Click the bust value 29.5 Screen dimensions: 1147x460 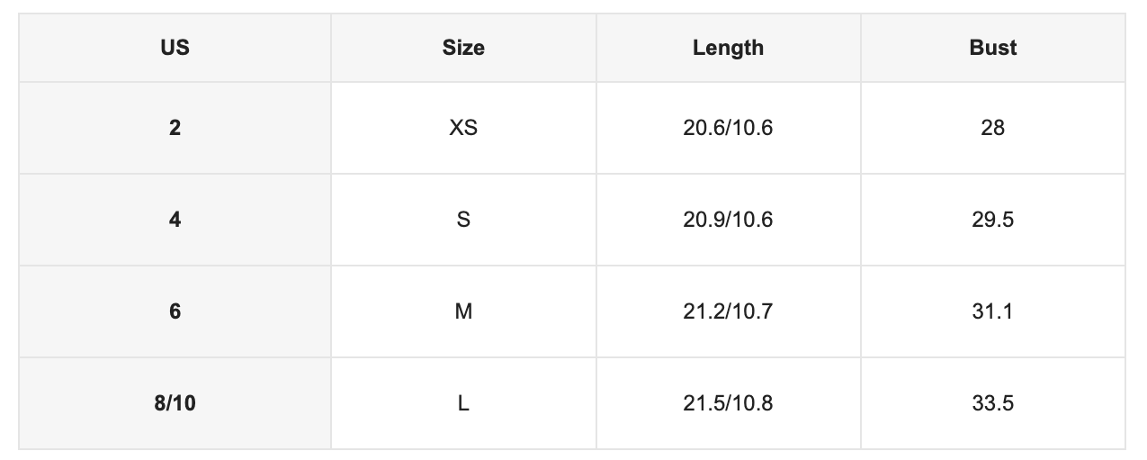(993, 220)
